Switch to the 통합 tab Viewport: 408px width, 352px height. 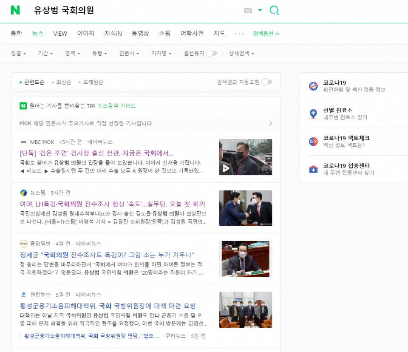(16, 33)
